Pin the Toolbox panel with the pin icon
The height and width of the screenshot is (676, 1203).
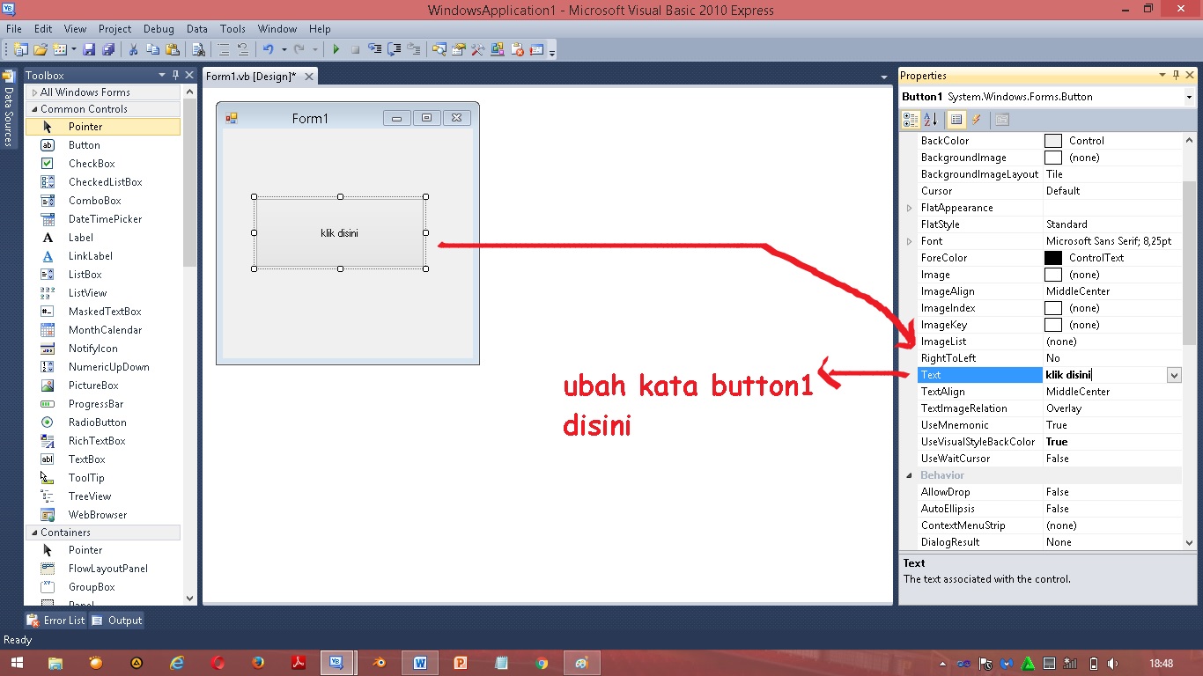[x=173, y=75]
